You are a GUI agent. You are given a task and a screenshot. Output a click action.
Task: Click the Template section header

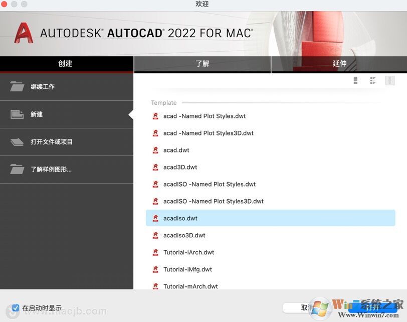click(164, 103)
